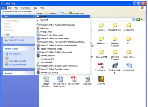Create a new Text Document

(x=63, y=59)
